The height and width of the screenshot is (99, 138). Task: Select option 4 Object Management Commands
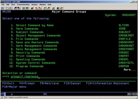pos(36,36)
